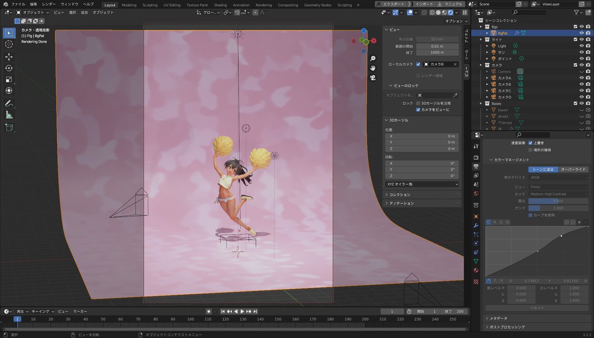Open the Tool properties wrench-and-screwdriver tab
The image size is (594, 338).
point(476,146)
